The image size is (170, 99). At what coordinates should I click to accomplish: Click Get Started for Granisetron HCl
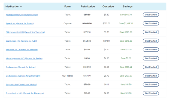(x=151, y=41)
